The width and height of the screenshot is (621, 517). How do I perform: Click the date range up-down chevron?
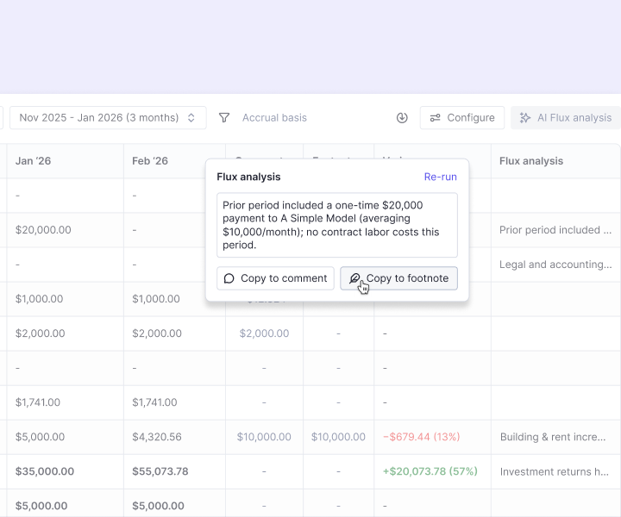[191, 118]
